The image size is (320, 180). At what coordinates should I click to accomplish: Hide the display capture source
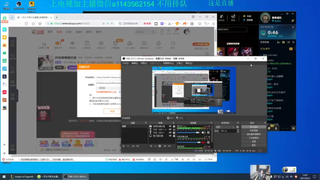(x=170, y=136)
